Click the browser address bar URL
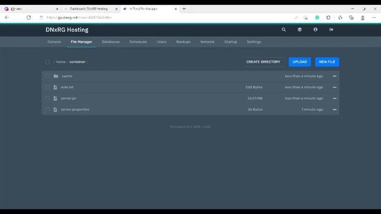 pos(79,17)
